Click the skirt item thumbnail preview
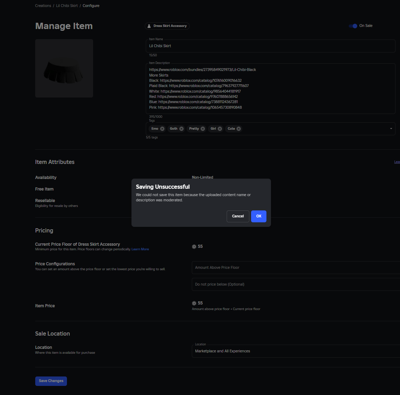This screenshot has width=400, height=395. point(64,68)
